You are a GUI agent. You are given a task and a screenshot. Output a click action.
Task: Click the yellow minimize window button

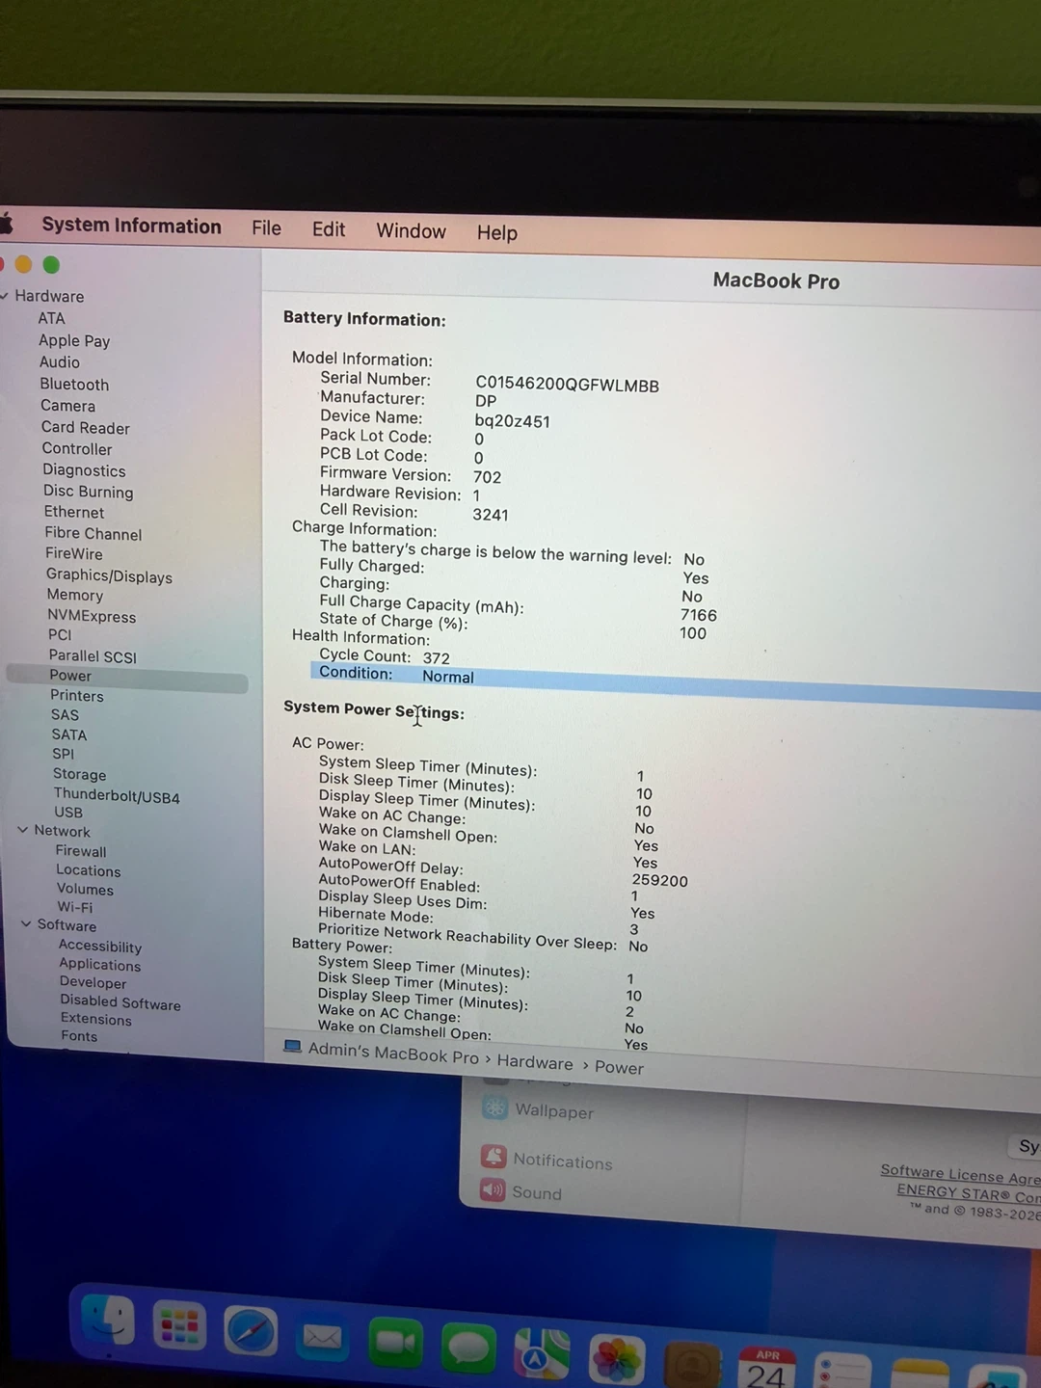coord(24,263)
